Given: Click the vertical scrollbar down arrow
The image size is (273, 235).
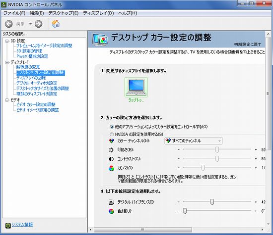Looking at the screenshot, I should [269, 224].
